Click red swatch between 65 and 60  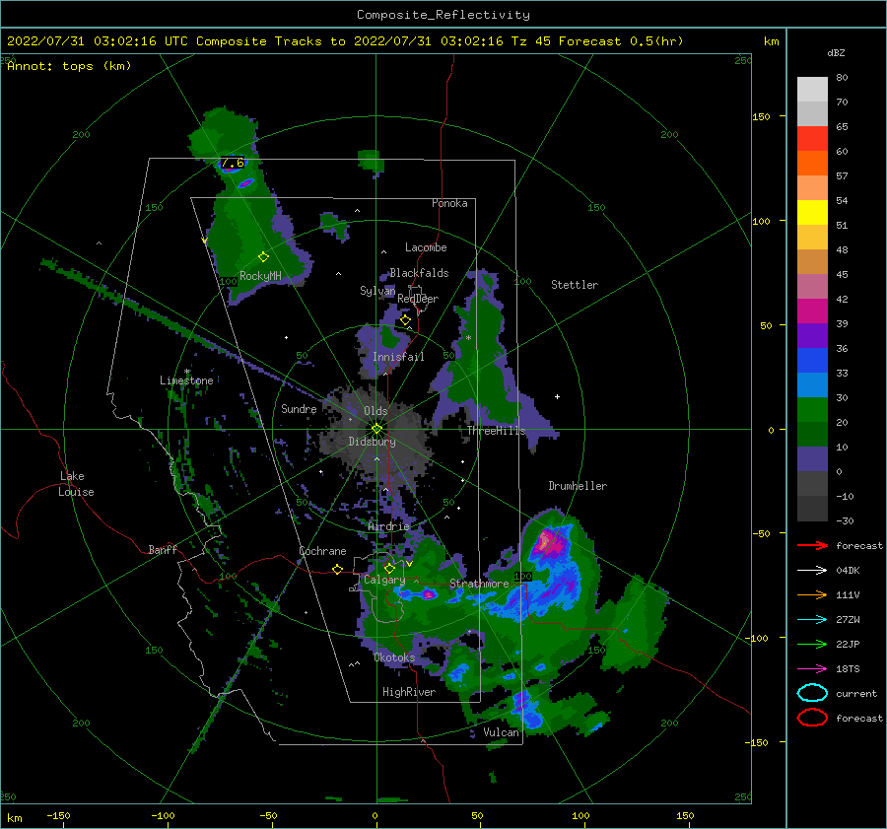pos(812,139)
